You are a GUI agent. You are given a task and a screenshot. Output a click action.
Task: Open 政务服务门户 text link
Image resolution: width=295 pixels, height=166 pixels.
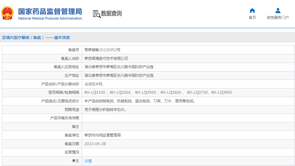click(x=278, y=18)
